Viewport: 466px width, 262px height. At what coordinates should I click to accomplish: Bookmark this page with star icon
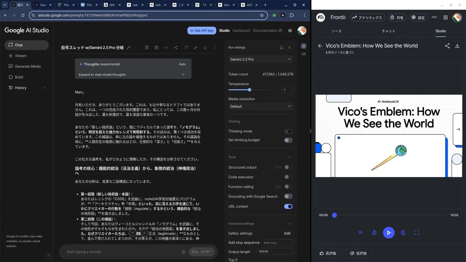tap(262, 15)
